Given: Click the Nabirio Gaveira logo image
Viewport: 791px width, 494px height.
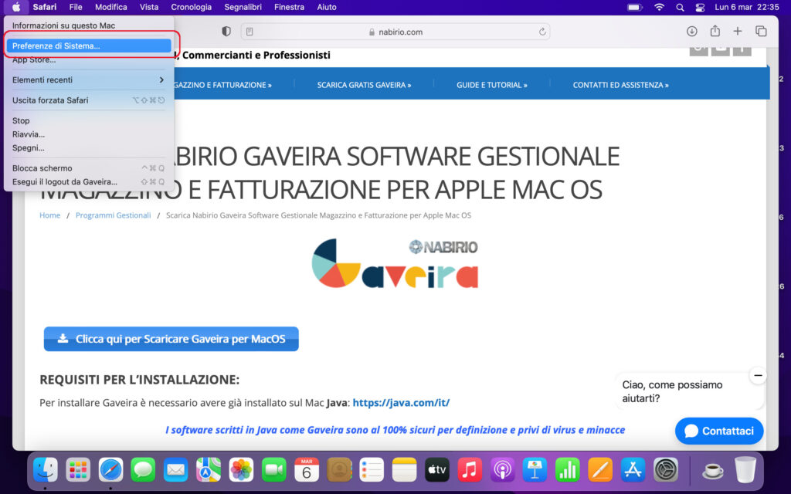Looking at the screenshot, I should point(395,263).
